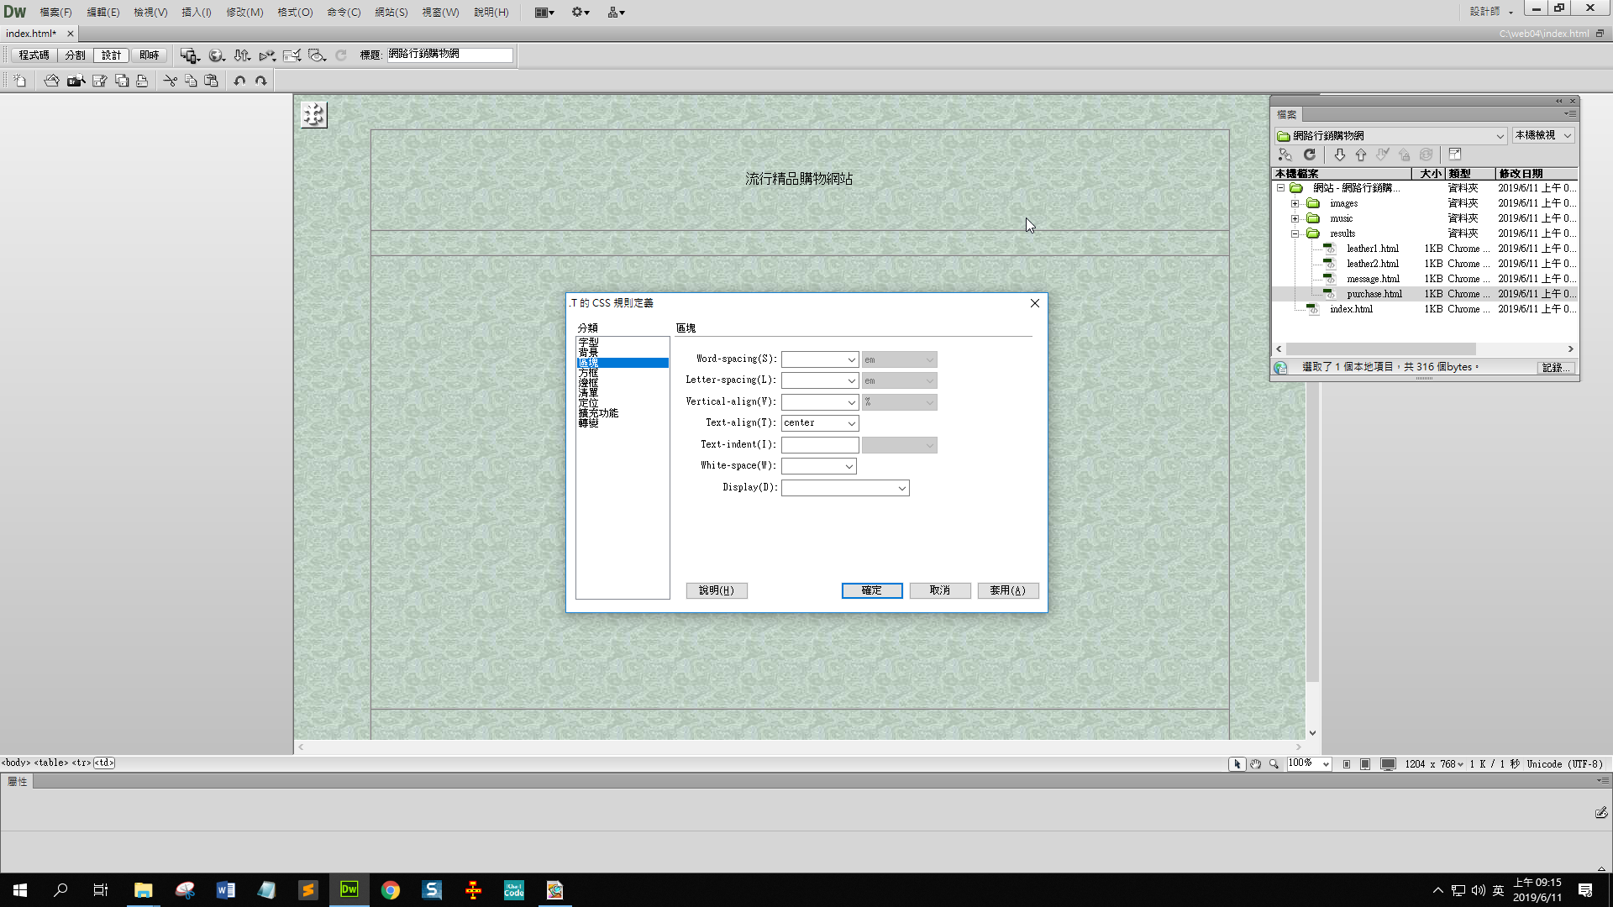Screen dimensions: 1613x907
Task: Click the Get files down-arrow icon
Action: pyautogui.click(x=1339, y=155)
